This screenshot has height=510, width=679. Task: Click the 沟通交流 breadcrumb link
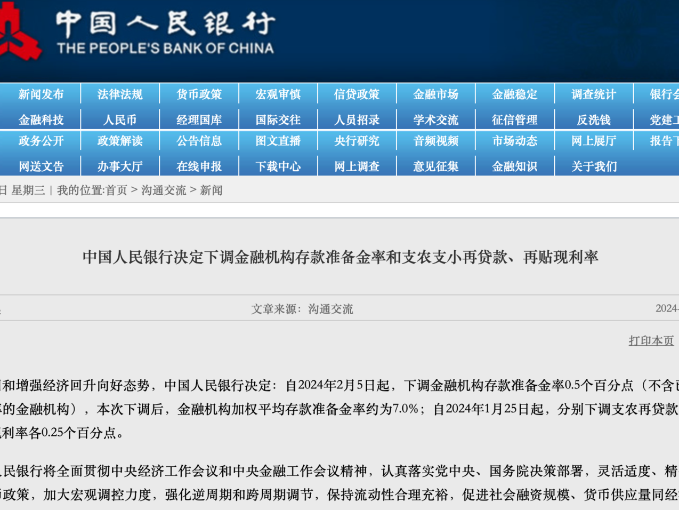coord(164,190)
